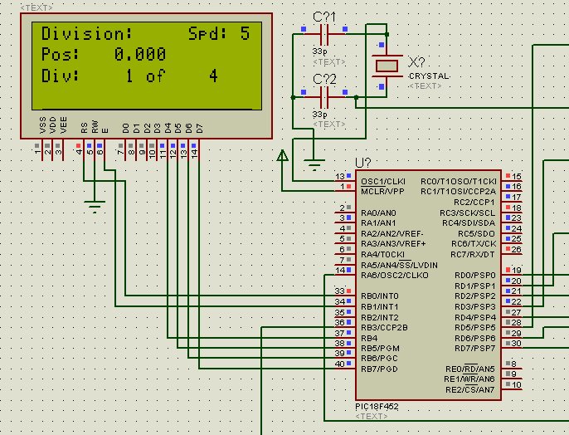Select the power terminal arrow near MCLR
The width and height of the screenshot is (569, 435).
282,154
